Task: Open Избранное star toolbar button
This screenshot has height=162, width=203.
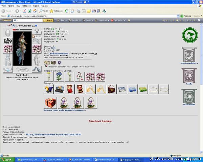Action: (x=56, y=11)
